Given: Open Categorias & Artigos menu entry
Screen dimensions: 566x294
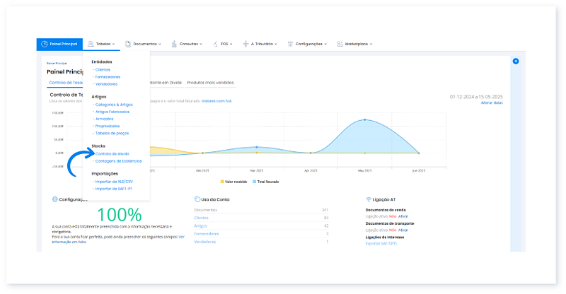Looking at the screenshot, I should click(x=113, y=105).
